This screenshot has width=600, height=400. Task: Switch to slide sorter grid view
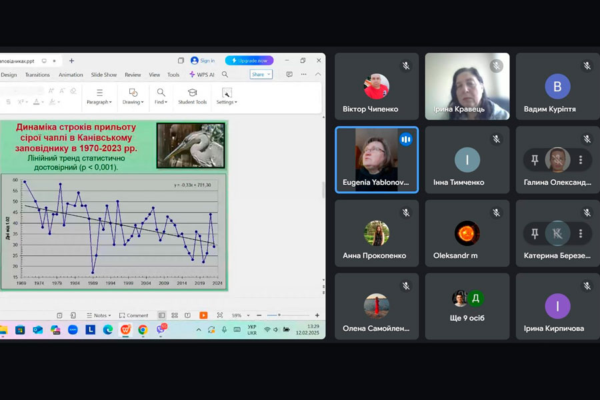(175, 315)
